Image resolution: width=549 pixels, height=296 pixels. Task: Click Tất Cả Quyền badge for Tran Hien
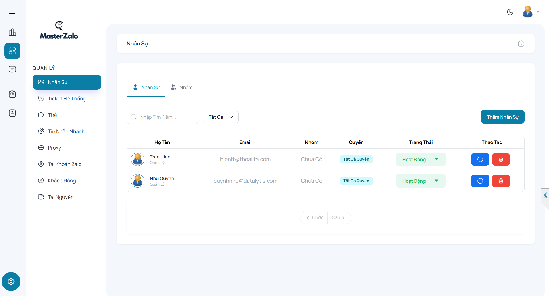(356, 159)
